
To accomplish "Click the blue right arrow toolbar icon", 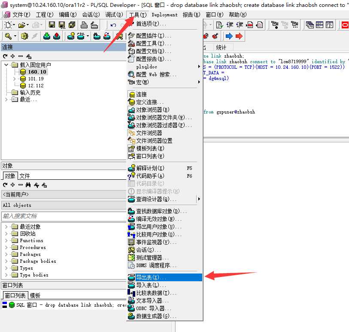I will 229,36.
